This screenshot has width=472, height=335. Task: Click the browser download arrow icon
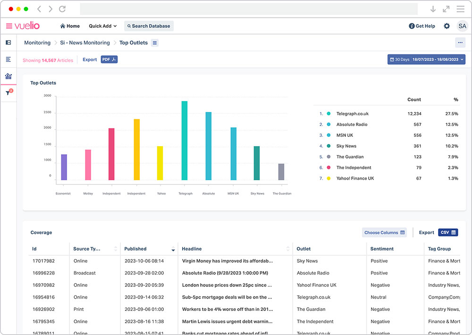[433, 9]
